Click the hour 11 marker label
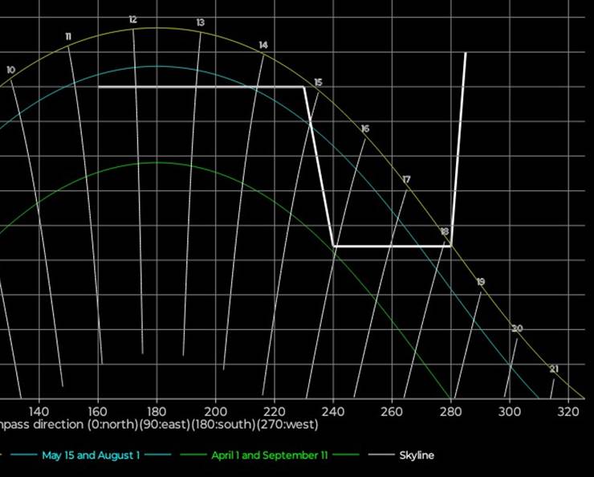 tap(68, 37)
